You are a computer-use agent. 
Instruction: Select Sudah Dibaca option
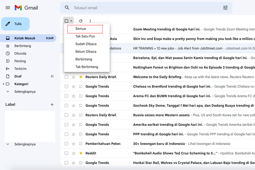pos(87,44)
